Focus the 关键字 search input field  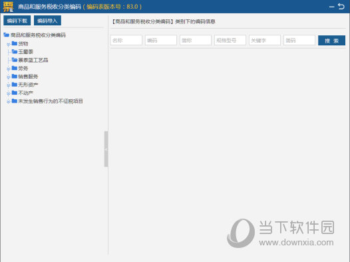[x=265, y=40]
